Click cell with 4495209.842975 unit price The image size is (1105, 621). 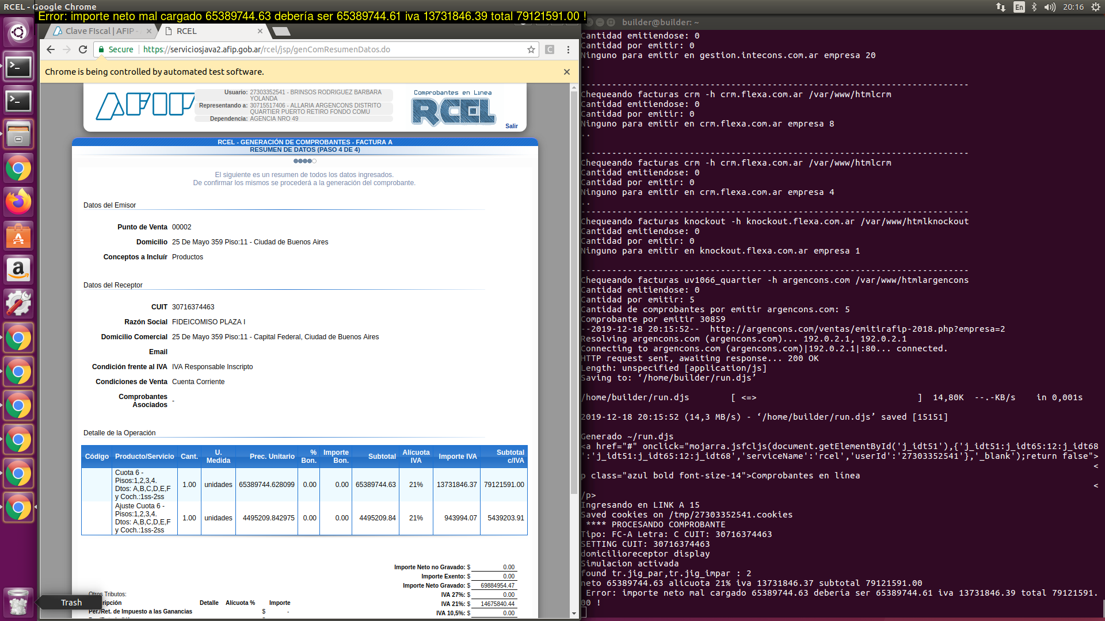[266, 518]
